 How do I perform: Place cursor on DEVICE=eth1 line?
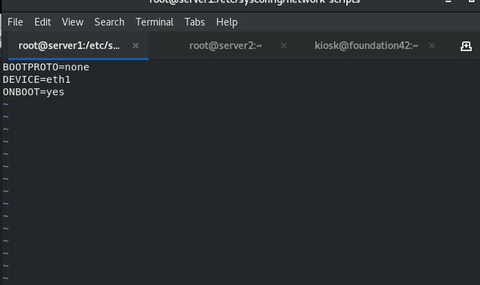click(36, 80)
